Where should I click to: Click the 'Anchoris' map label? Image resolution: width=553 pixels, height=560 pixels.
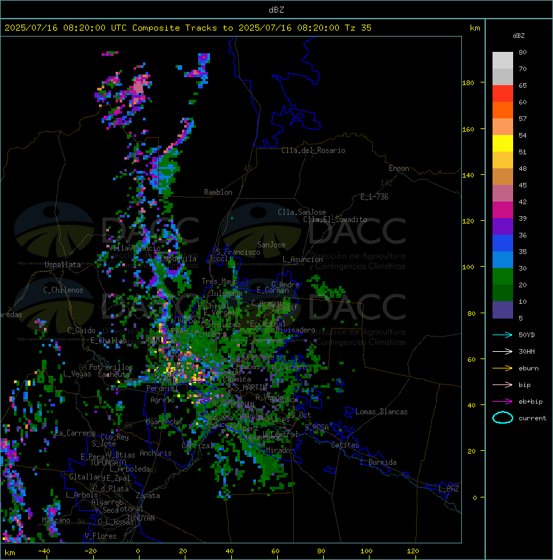[156, 453]
